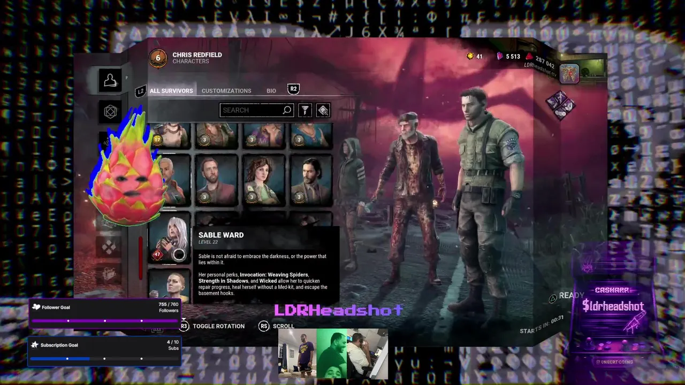Click the $ldrheadshot Cashapp widget

(x=613, y=306)
